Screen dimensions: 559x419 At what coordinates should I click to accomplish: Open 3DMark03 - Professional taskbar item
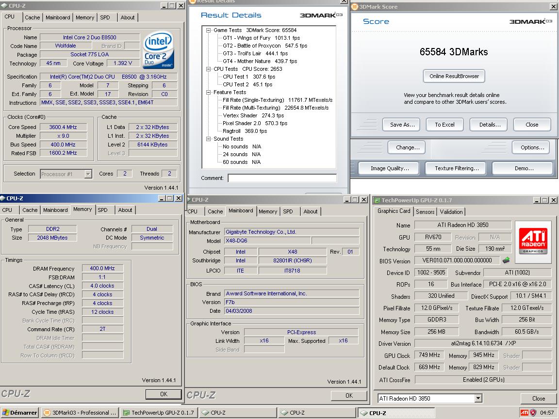[80, 413]
